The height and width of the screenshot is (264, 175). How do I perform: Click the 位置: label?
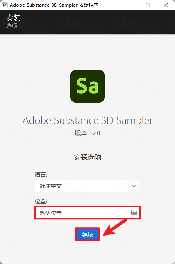(41, 201)
